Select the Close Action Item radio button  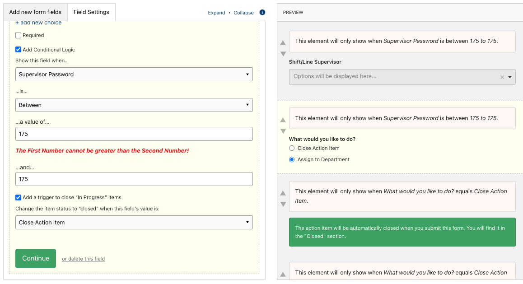pyautogui.click(x=292, y=148)
